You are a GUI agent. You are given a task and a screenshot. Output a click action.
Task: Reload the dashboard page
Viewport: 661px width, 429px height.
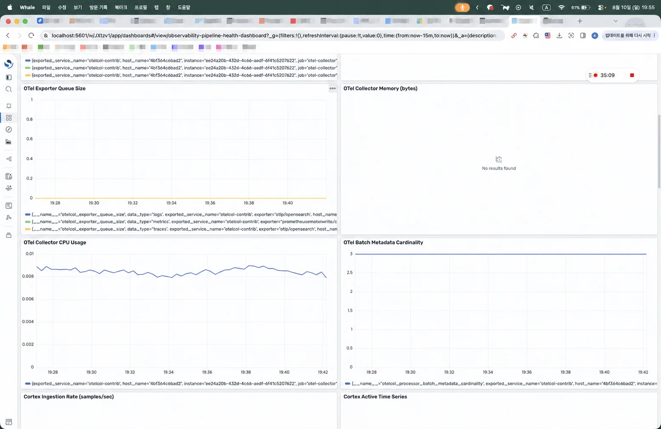click(x=31, y=36)
